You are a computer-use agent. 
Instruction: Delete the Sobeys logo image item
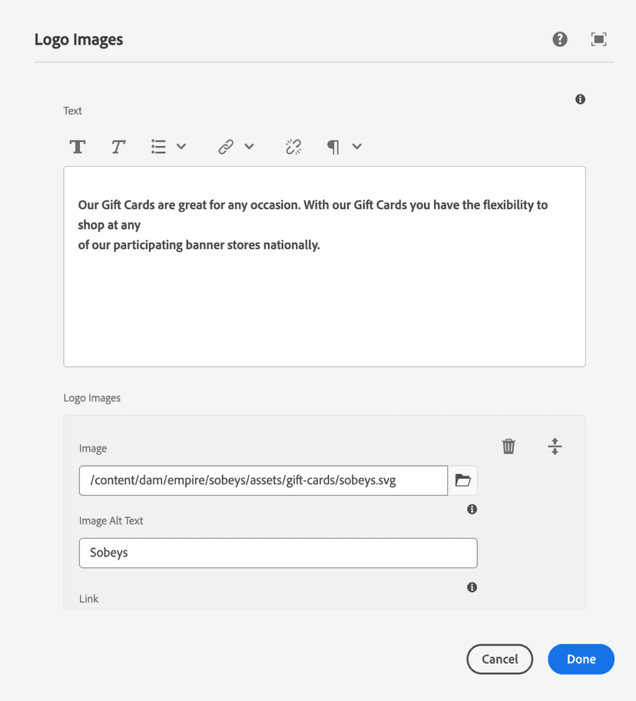click(508, 447)
